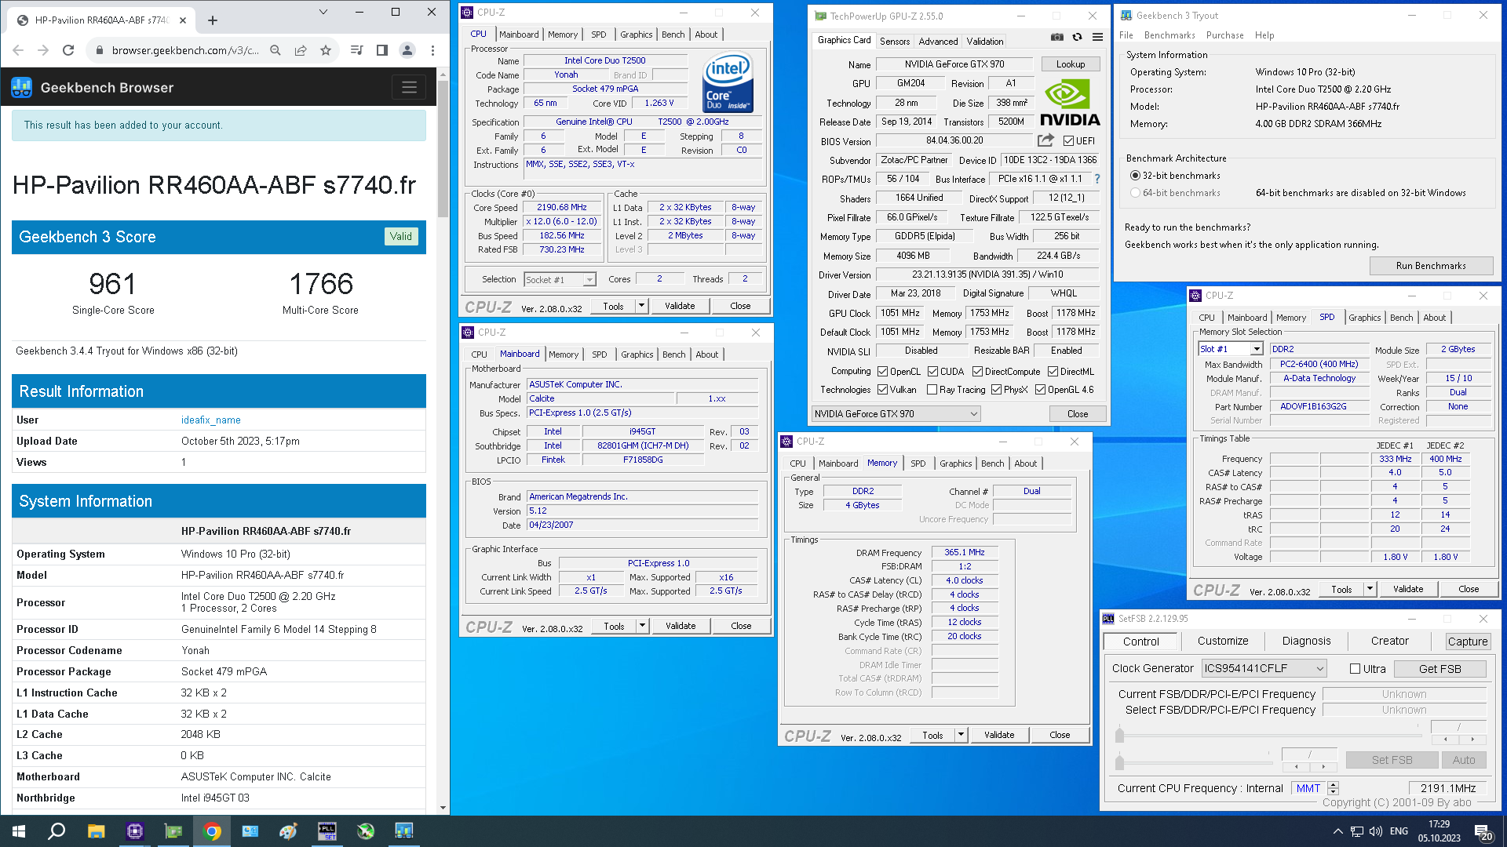The height and width of the screenshot is (847, 1507).
Task: Click the BIOS export arrow icon in GPU-Z
Action: click(1045, 140)
